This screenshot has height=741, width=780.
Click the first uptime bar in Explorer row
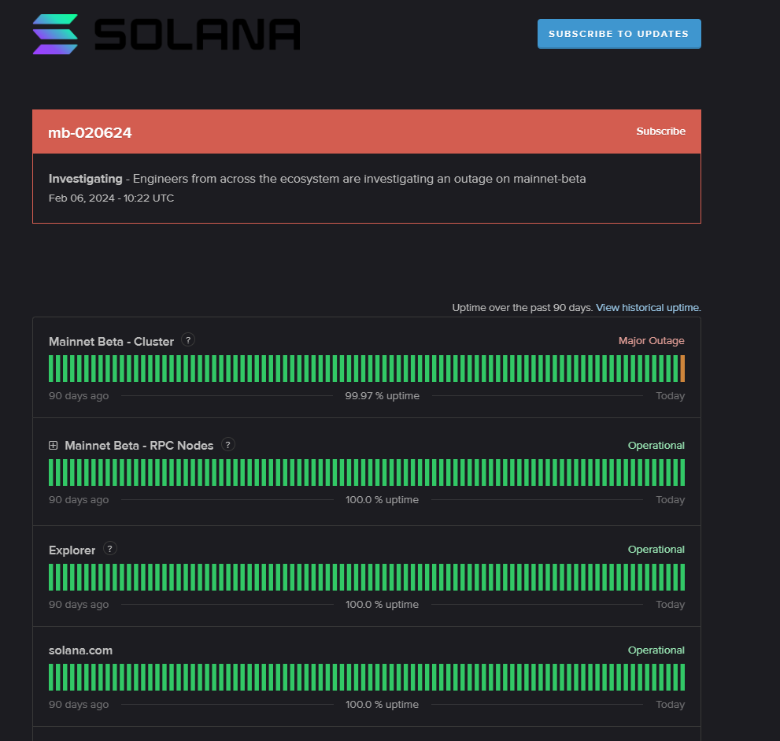click(x=51, y=577)
